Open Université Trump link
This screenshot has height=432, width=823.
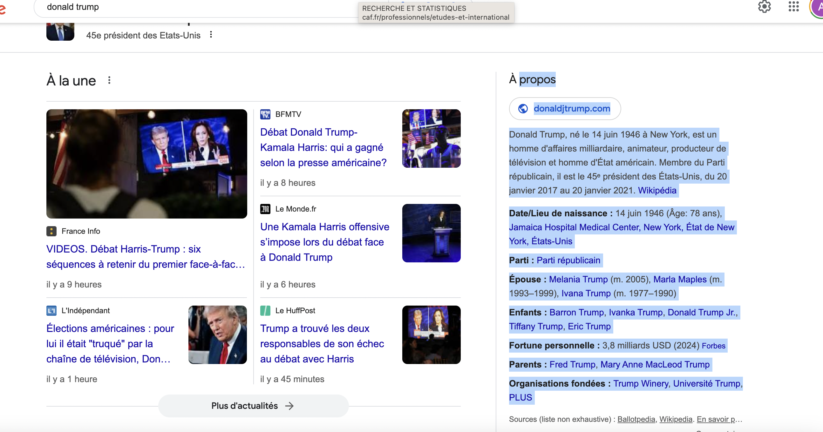(707, 384)
